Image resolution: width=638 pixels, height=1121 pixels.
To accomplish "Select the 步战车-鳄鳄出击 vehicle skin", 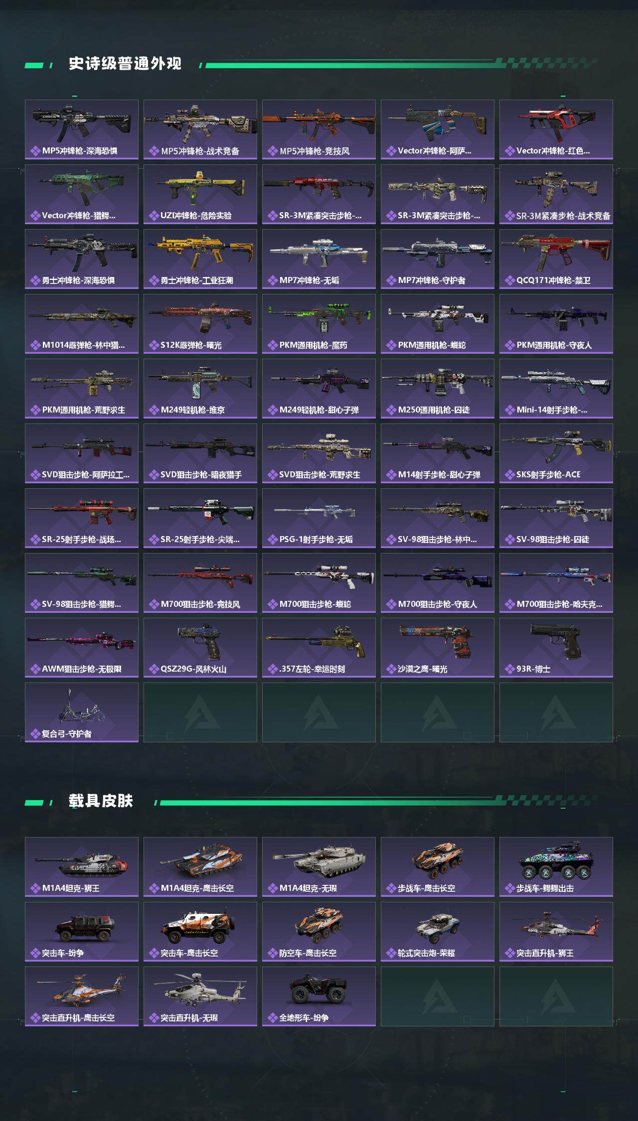I will click(x=556, y=867).
